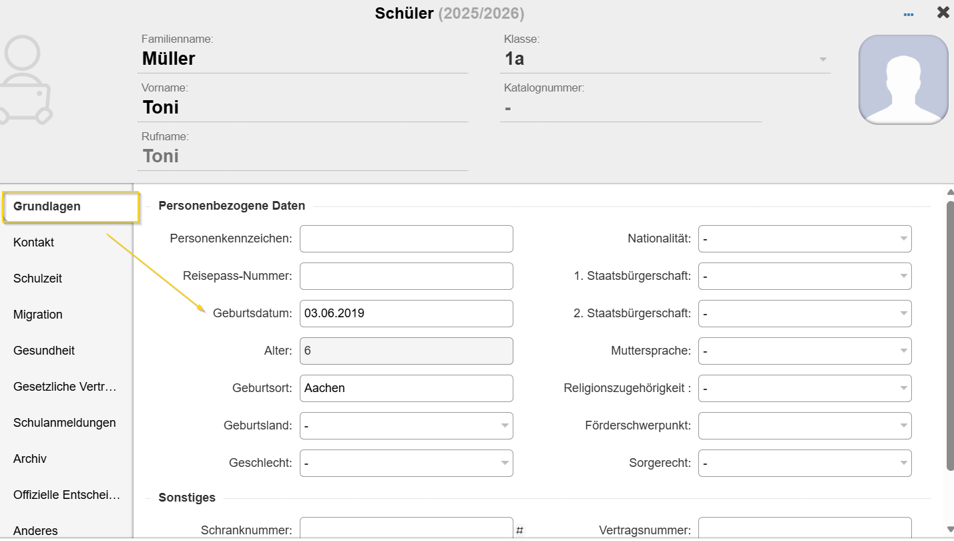Switch to the Kontakt tab
This screenshot has width=954, height=541.
coord(34,242)
